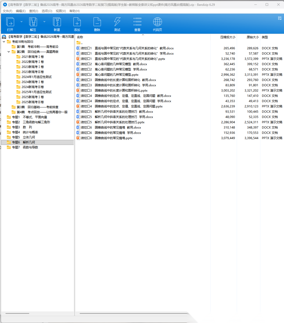Image resolution: width=284 pixels, height=323 pixels.
Task: Collapse the 第2篇 回归经典 tree node
Action: (9, 52)
